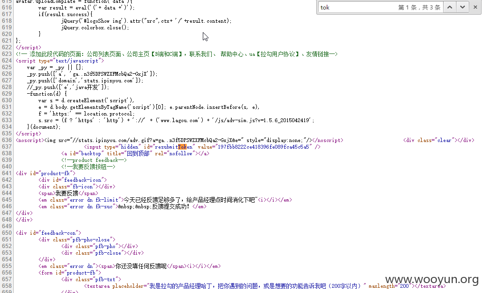
Task: Click line number 650
Action: (7, 233)
